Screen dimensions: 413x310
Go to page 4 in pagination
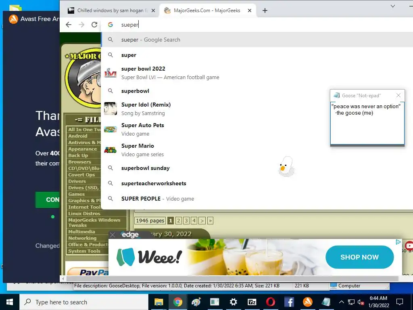point(194,221)
